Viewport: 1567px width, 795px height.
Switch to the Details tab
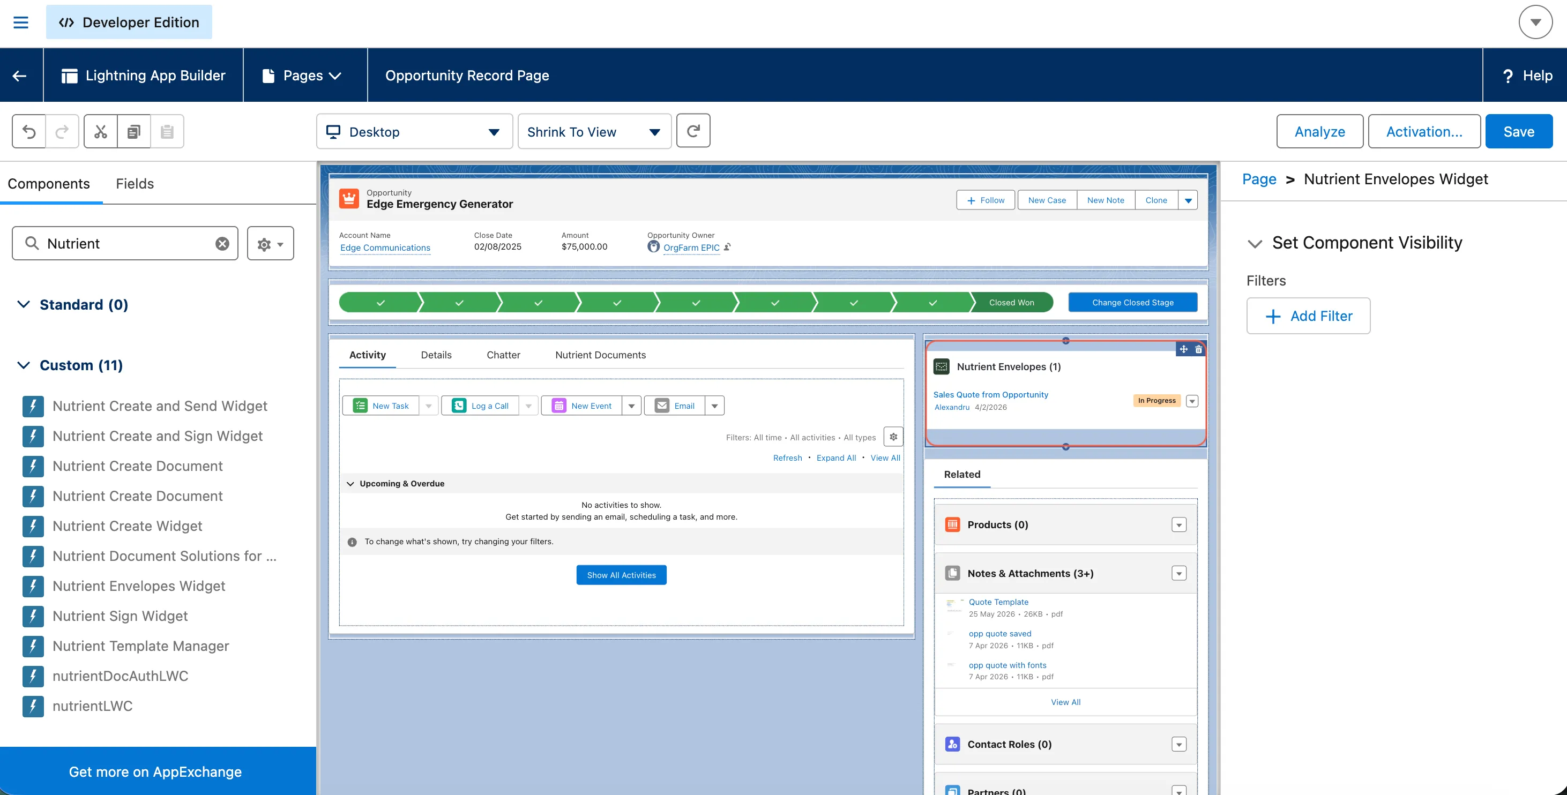(436, 355)
